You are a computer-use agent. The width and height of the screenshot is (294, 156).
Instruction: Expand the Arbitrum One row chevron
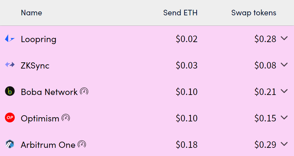284,144
